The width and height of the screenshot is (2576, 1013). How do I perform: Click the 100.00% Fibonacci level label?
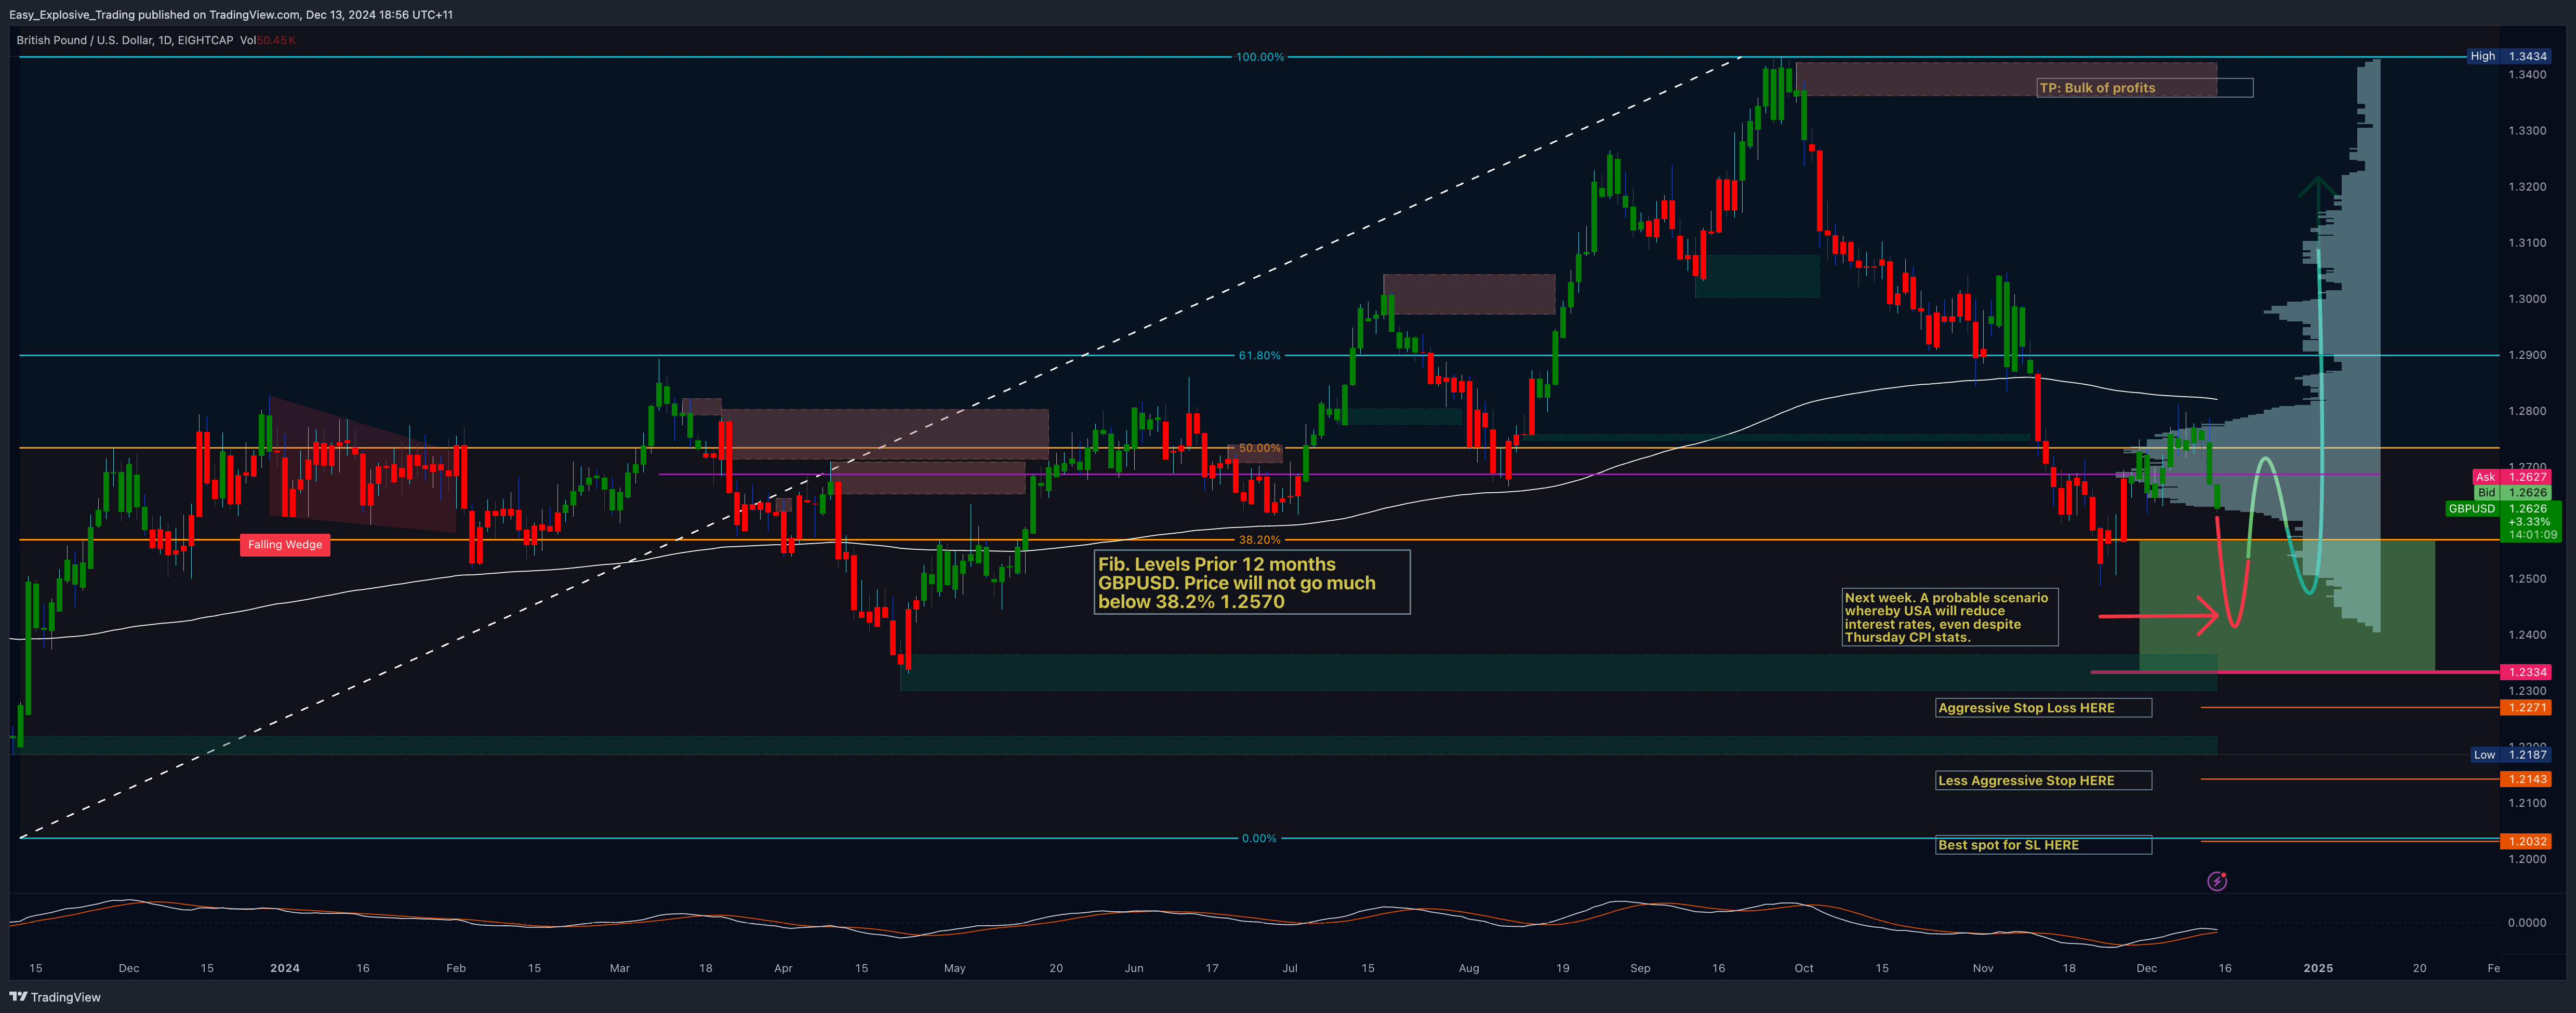(1259, 57)
